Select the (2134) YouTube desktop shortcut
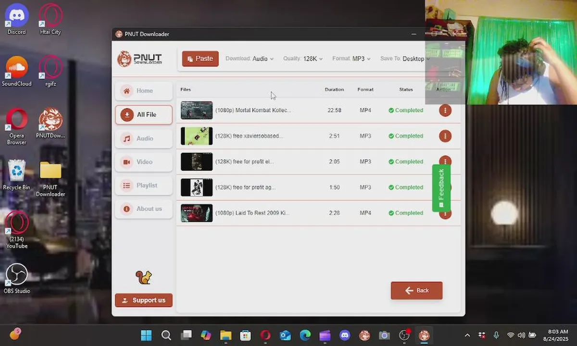Screen dimensions: 577x346 [x=16, y=230]
